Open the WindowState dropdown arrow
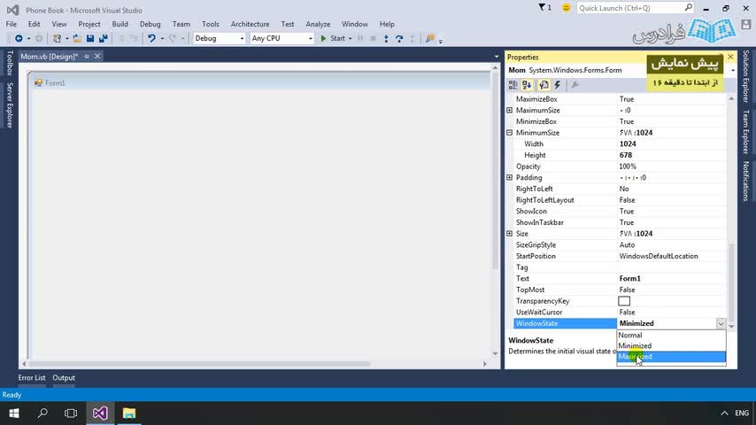This screenshot has width=756, height=425. (x=721, y=324)
